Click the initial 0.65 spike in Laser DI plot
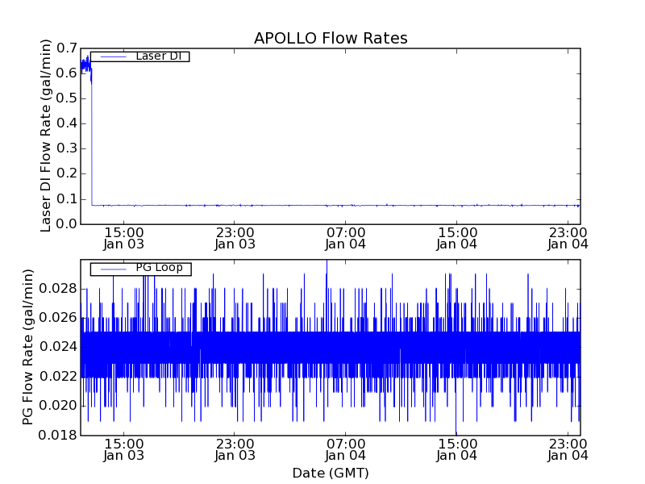 click(x=85, y=64)
